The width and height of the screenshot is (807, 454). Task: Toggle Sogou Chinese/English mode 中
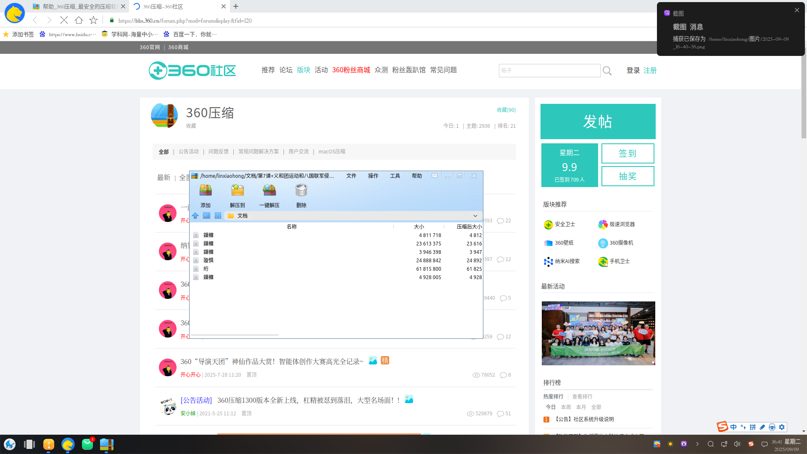click(733, 427)
